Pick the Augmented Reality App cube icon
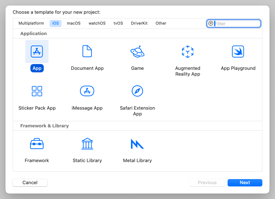Viewport: 275px width, 199px height. point(188,51)
